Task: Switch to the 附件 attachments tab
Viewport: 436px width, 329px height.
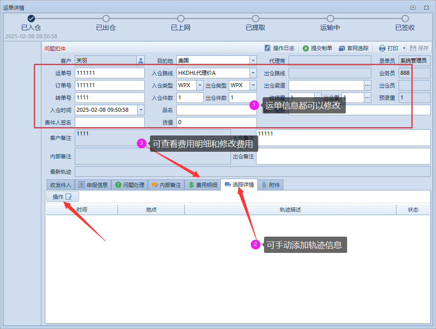Action: 271,185
